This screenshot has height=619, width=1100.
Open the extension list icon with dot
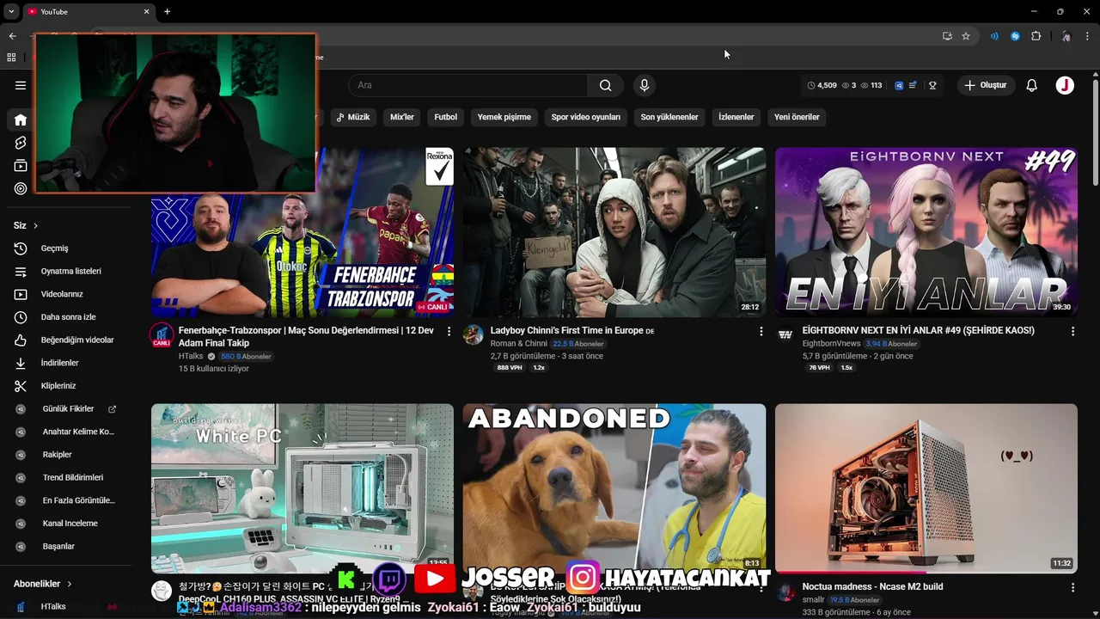point(914,85)
